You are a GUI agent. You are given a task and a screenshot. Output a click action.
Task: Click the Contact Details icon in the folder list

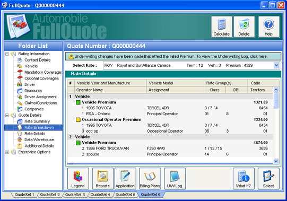(x=20, y=60)
